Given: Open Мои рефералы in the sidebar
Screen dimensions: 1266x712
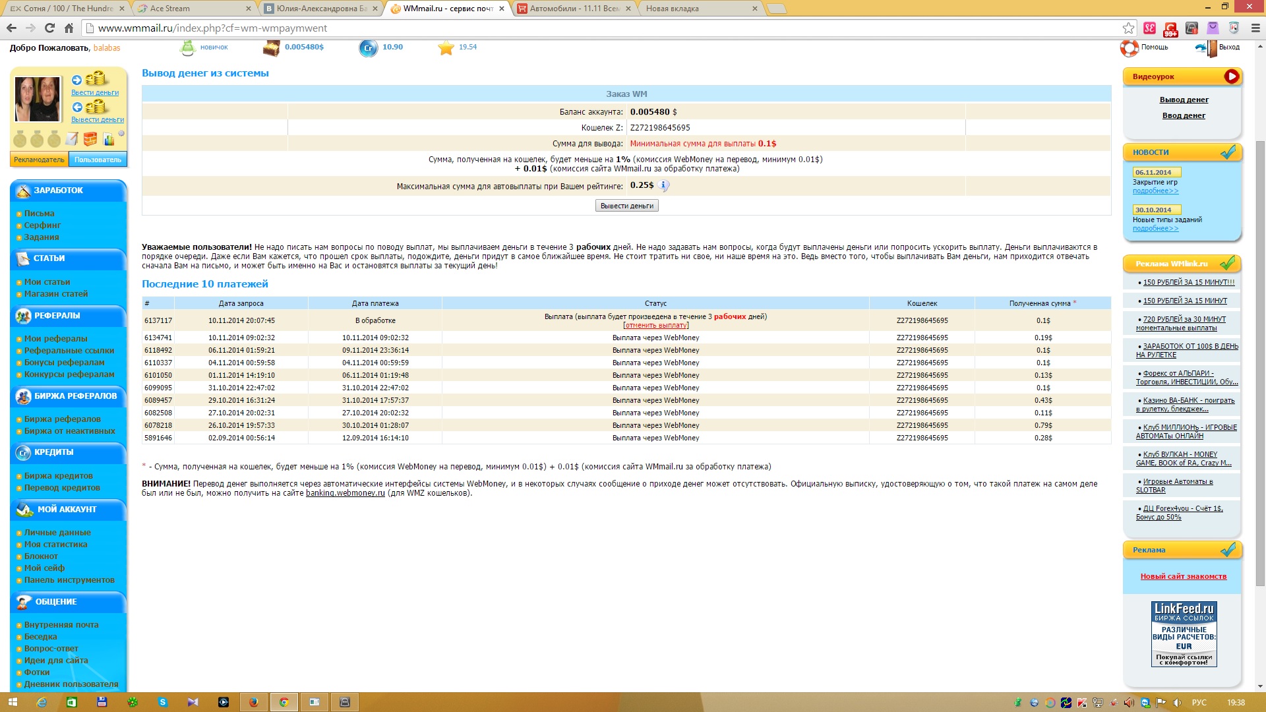Looking at the screenshot, I should (x=56, y=339).
